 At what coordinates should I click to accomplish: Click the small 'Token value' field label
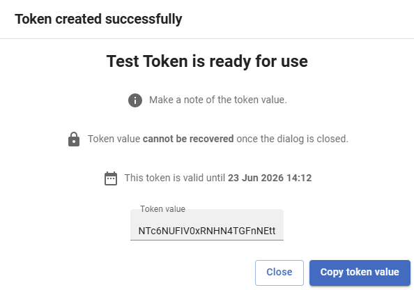coord(162,209)
